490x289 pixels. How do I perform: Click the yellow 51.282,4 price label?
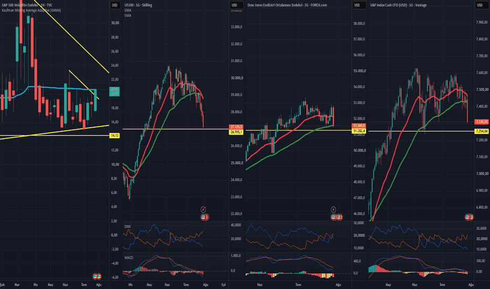click(359, 131)
